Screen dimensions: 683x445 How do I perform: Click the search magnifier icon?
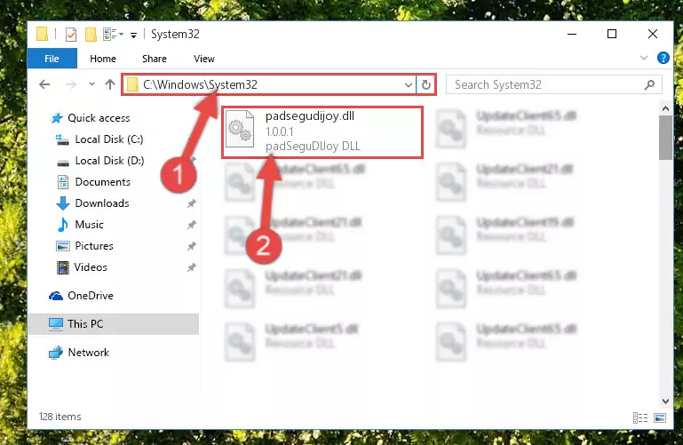click(x=649, y=84)
